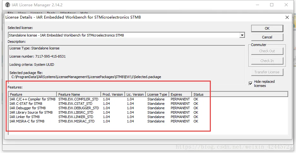Click the License Type: Standalone license line

pyautogui.click(x=34, y=48)
